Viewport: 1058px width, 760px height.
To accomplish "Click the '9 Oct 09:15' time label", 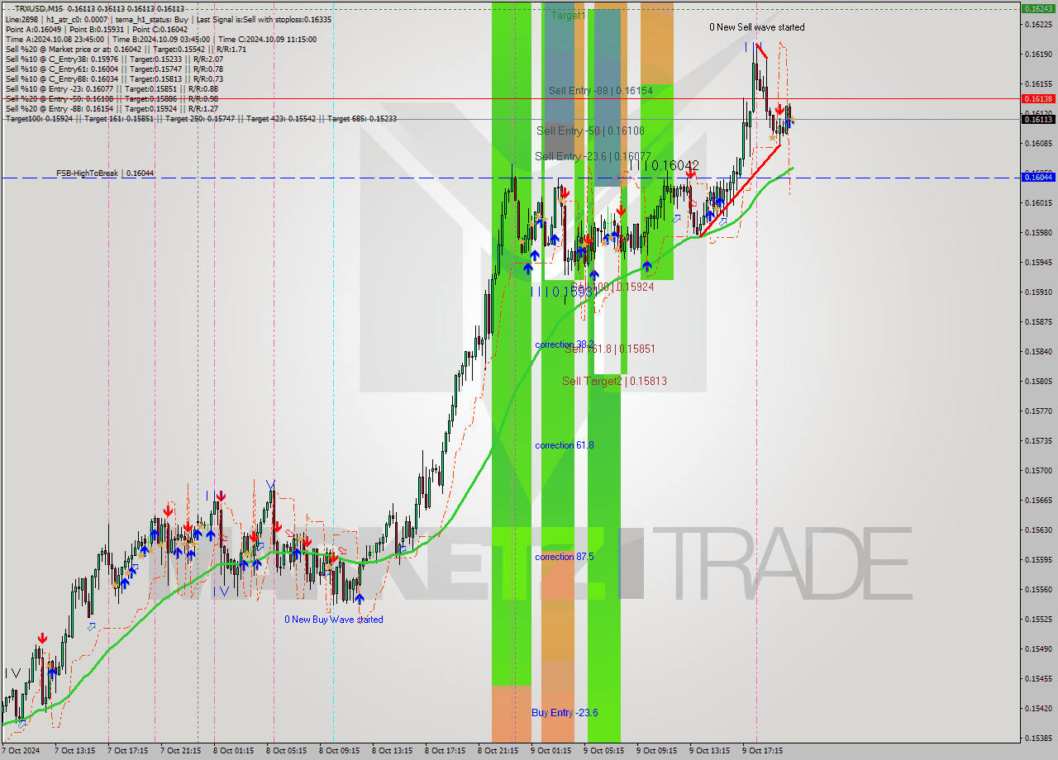I will click(x=656, y=751).
